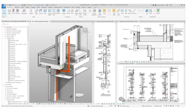The image size is (187, 109).
Task: Activate the Curtain Grid tool
Action: coord(54,11)
